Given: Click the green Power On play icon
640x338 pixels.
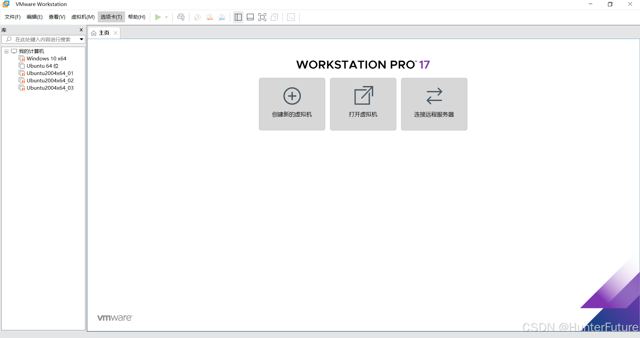Looking at the screenshot, I should point(158,17).
